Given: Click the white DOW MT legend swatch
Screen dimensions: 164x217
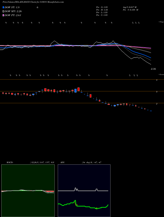Looking at the screenshot, I should pyautogui.click(x=4, y=12).
